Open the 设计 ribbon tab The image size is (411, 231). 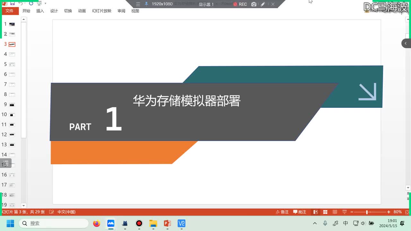(x=54, y=11)
